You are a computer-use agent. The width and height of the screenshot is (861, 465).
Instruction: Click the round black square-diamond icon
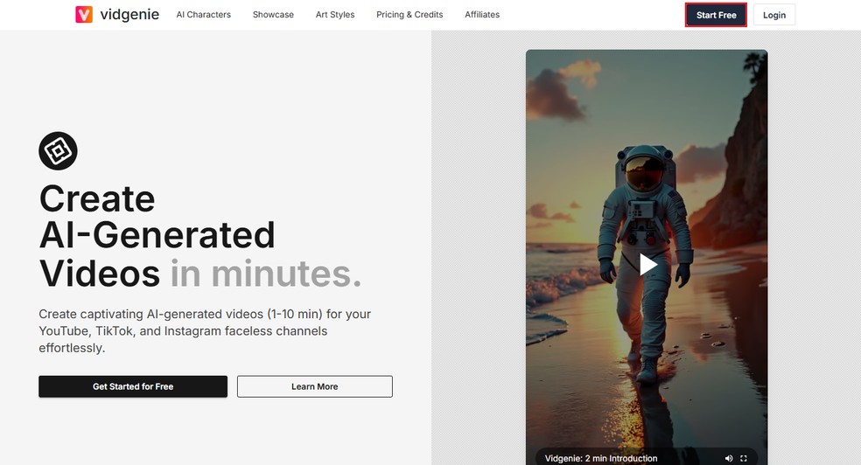[59, 151]
